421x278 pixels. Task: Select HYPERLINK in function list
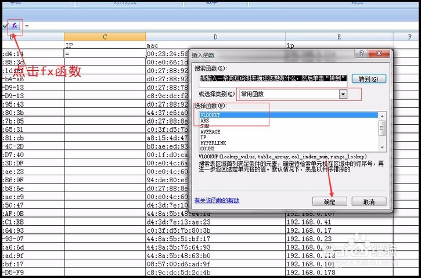(x=289, y=143)
